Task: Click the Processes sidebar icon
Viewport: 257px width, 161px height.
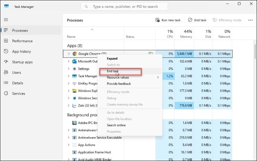Action: pos(6,30)
